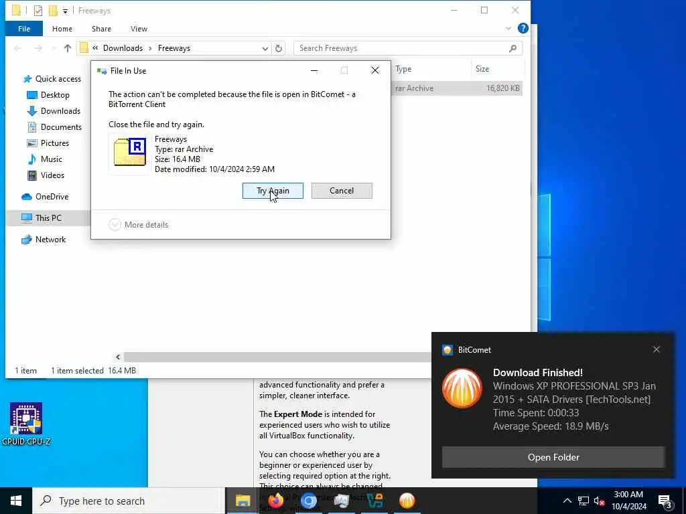Select Freeways in the address breadcrumb
686x514 pixels.
[174, 48]
